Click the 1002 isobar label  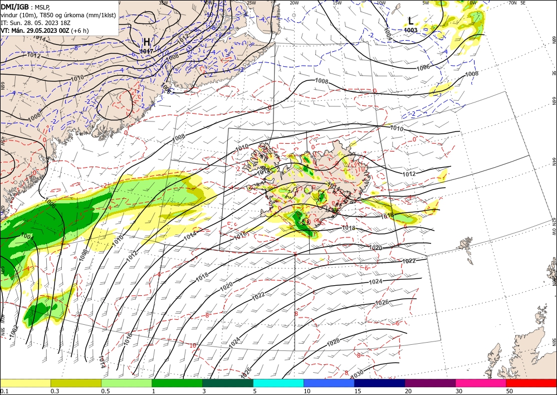(x=14, y=331)
